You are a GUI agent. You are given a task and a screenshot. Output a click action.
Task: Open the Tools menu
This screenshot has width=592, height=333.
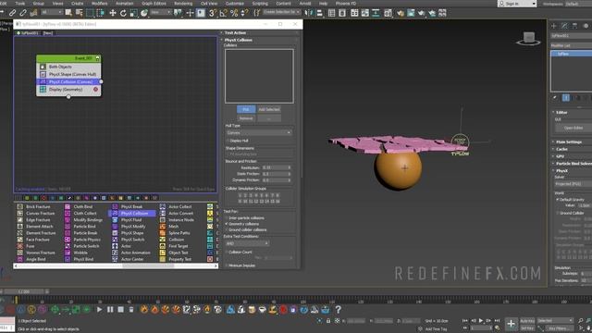20,4
